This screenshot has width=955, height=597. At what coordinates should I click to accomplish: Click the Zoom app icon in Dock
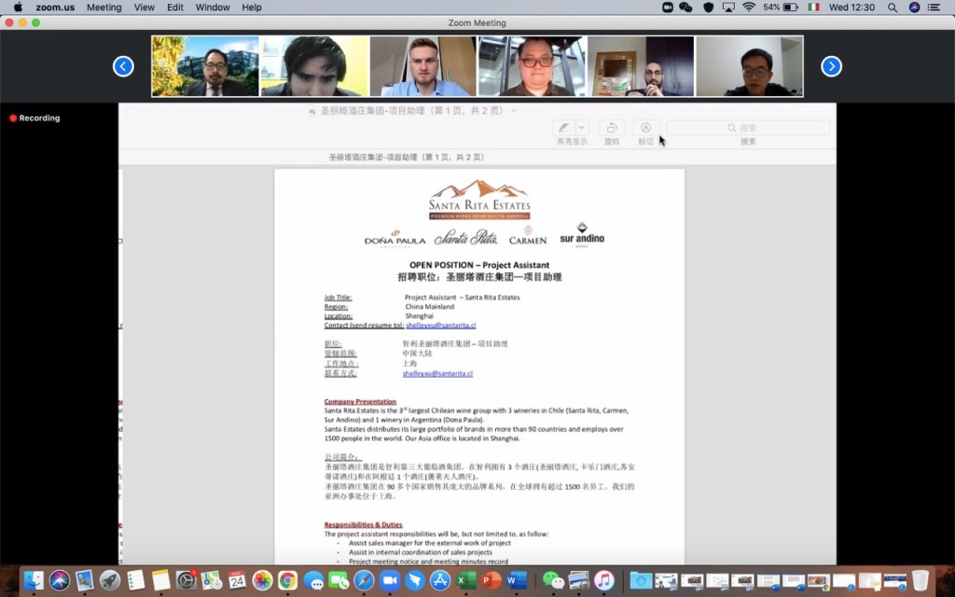pyautogui.click(x=389, y=580)
